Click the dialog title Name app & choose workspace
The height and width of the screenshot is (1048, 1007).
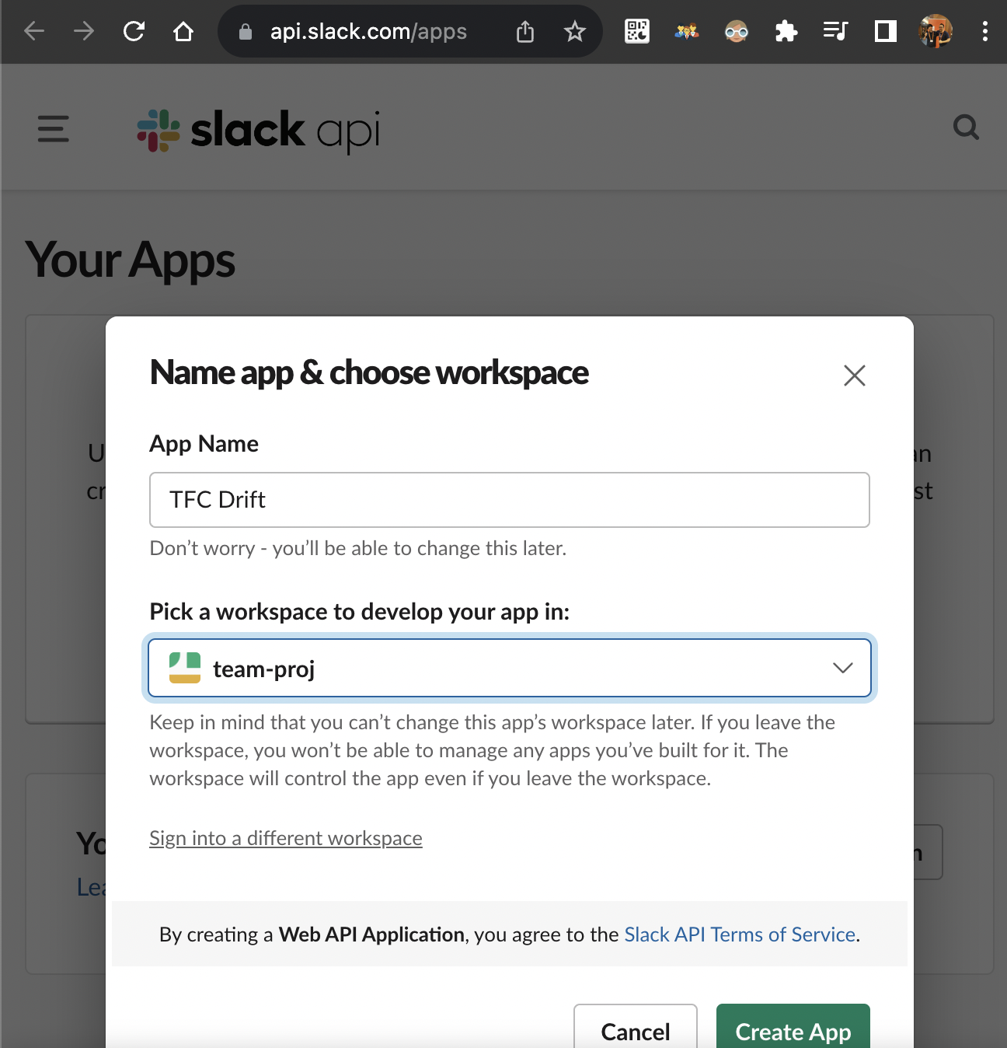[x=369, y=372]
